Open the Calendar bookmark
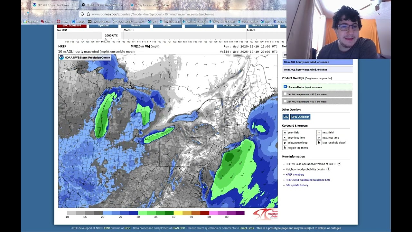The height and width of the screenshot is (232, 412). point(31,22)
